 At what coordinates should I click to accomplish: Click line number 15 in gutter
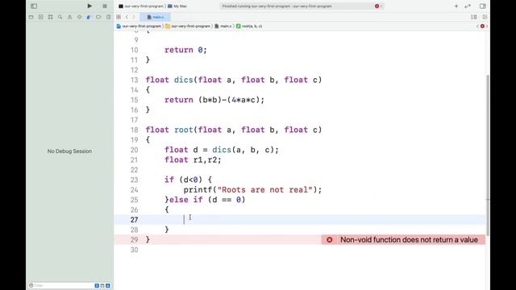[x=134, y=100]
